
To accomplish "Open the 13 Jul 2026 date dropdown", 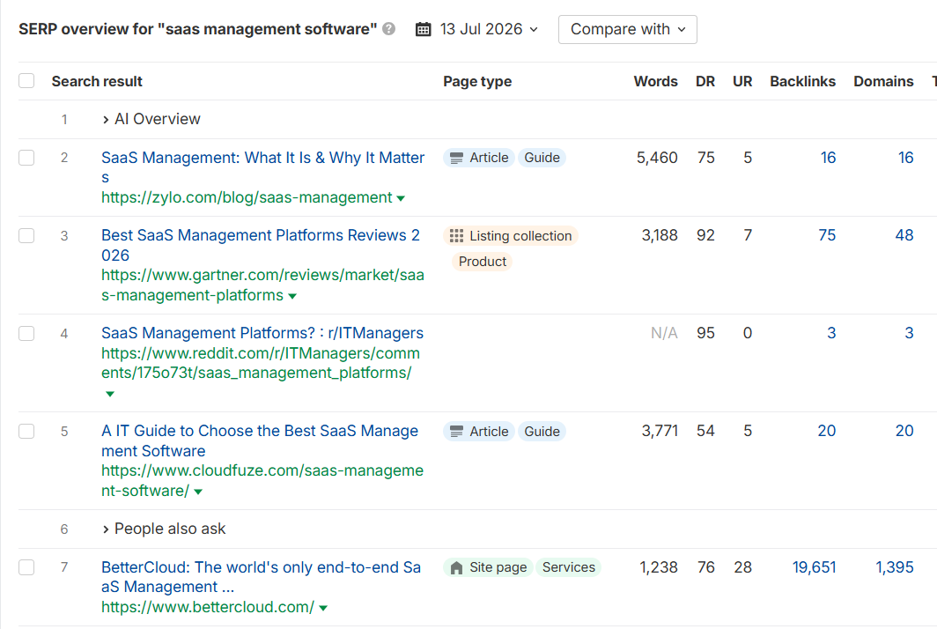I will point(477,29).
